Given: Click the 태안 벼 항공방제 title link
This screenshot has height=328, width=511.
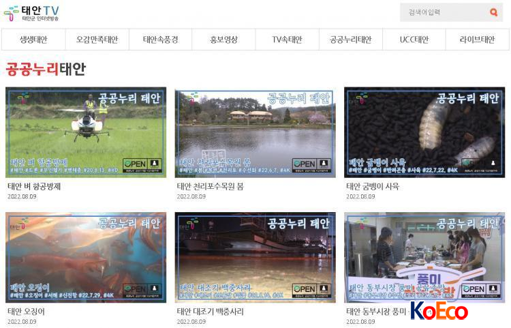Looking at the screenshot, I should (x=34, y=186).
